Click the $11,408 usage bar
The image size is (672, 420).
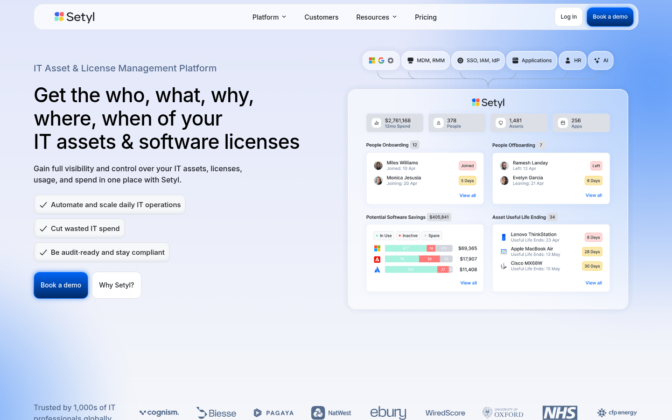click(x=419, y=270)
